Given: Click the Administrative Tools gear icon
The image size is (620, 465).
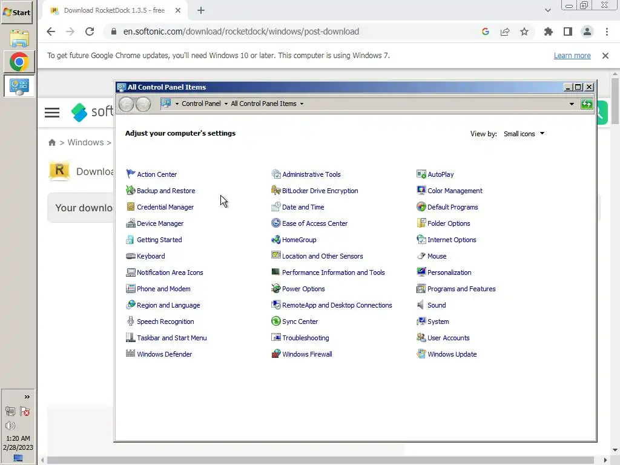Looking at the screenshot, I should coord(275,174).
